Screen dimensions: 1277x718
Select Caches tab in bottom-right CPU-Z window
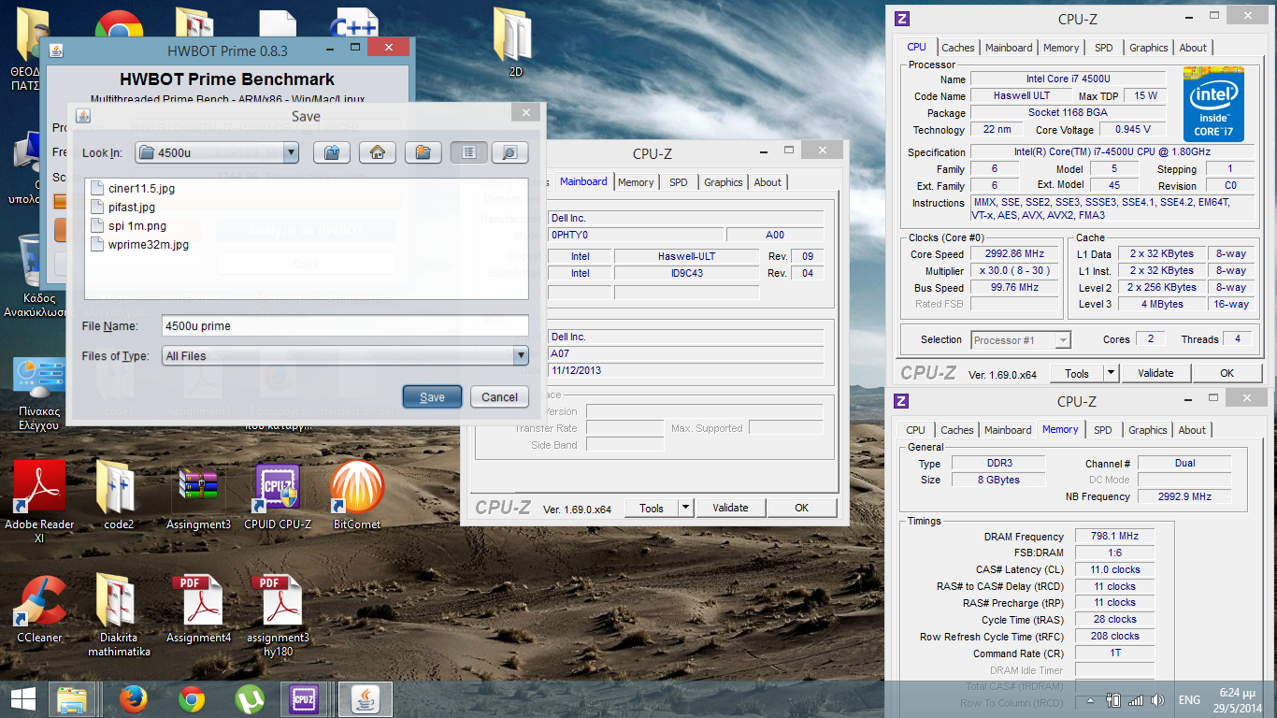957,430
